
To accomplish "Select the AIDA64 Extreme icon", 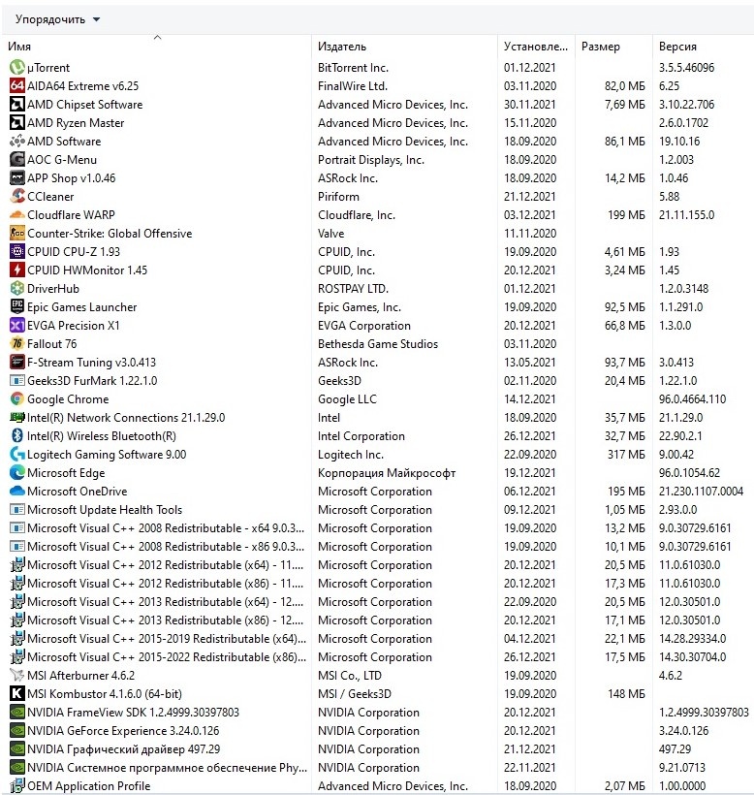I will pyautogui.click(x=17, y=85).
